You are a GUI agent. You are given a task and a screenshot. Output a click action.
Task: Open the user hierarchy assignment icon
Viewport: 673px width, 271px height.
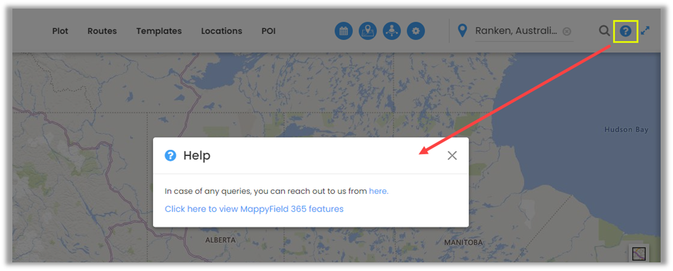click(x=391, y=31)
